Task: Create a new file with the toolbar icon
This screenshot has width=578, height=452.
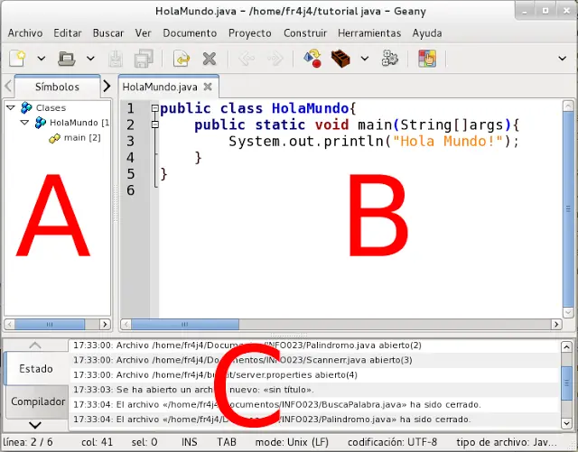Action: click(x=17, y=59)
